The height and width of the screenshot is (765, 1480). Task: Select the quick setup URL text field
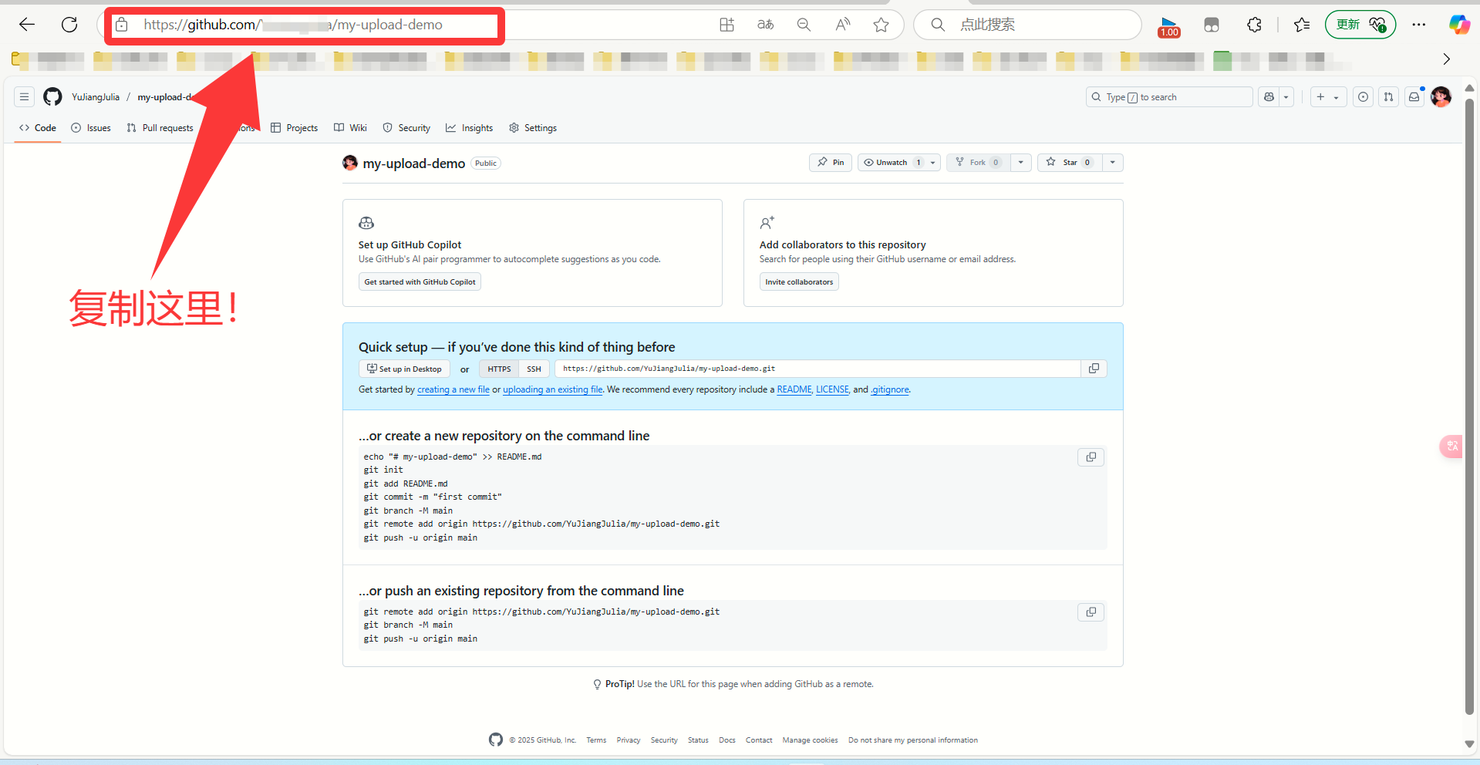pyautogui.click(x=818, y=369)
